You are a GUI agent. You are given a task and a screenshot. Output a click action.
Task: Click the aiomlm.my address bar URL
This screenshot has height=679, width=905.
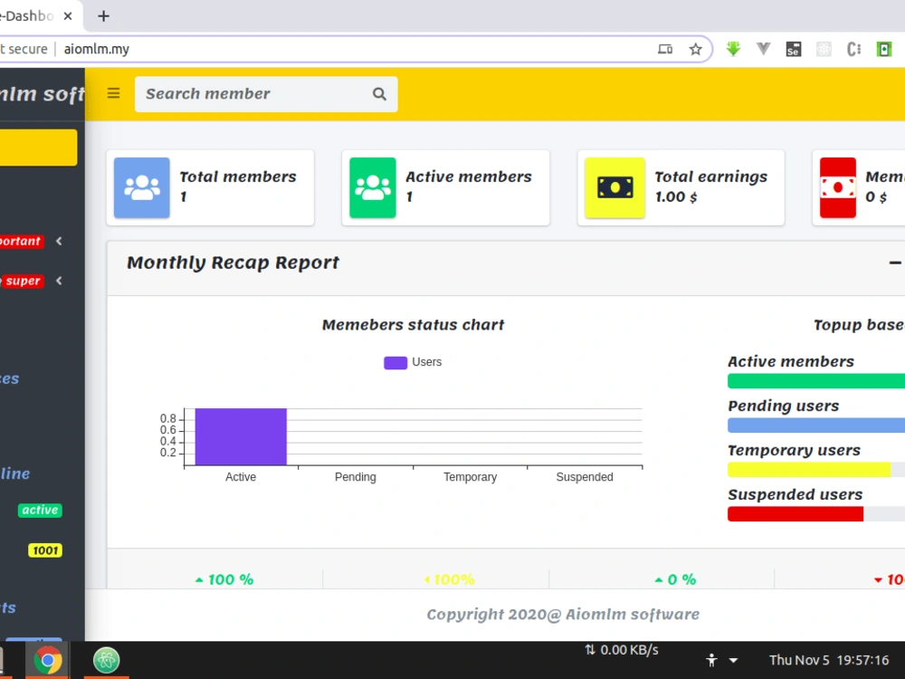97,49
